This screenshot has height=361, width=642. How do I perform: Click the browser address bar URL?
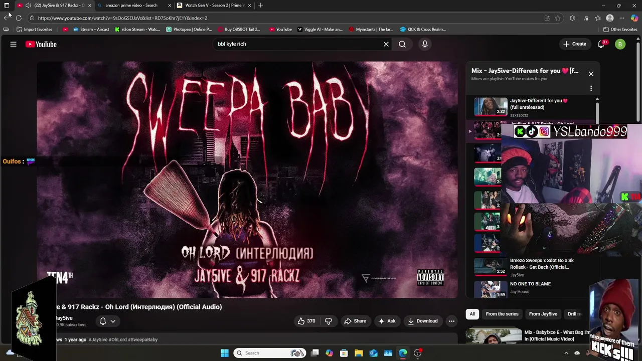(123, 18)
